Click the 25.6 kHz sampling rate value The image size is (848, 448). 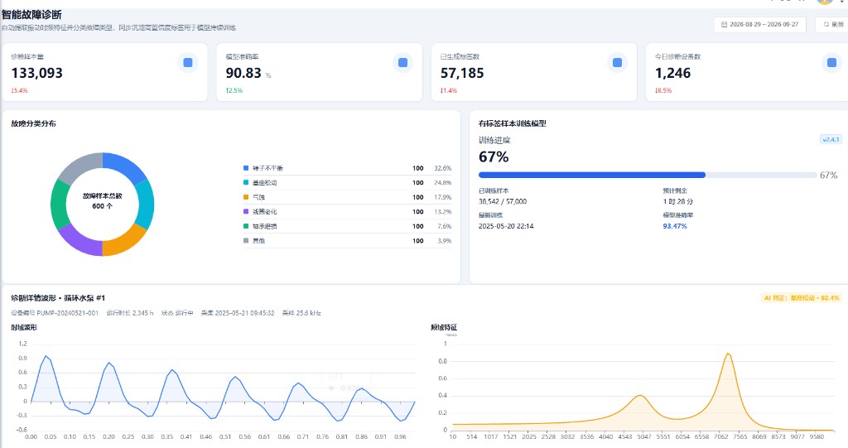(309, 313)
